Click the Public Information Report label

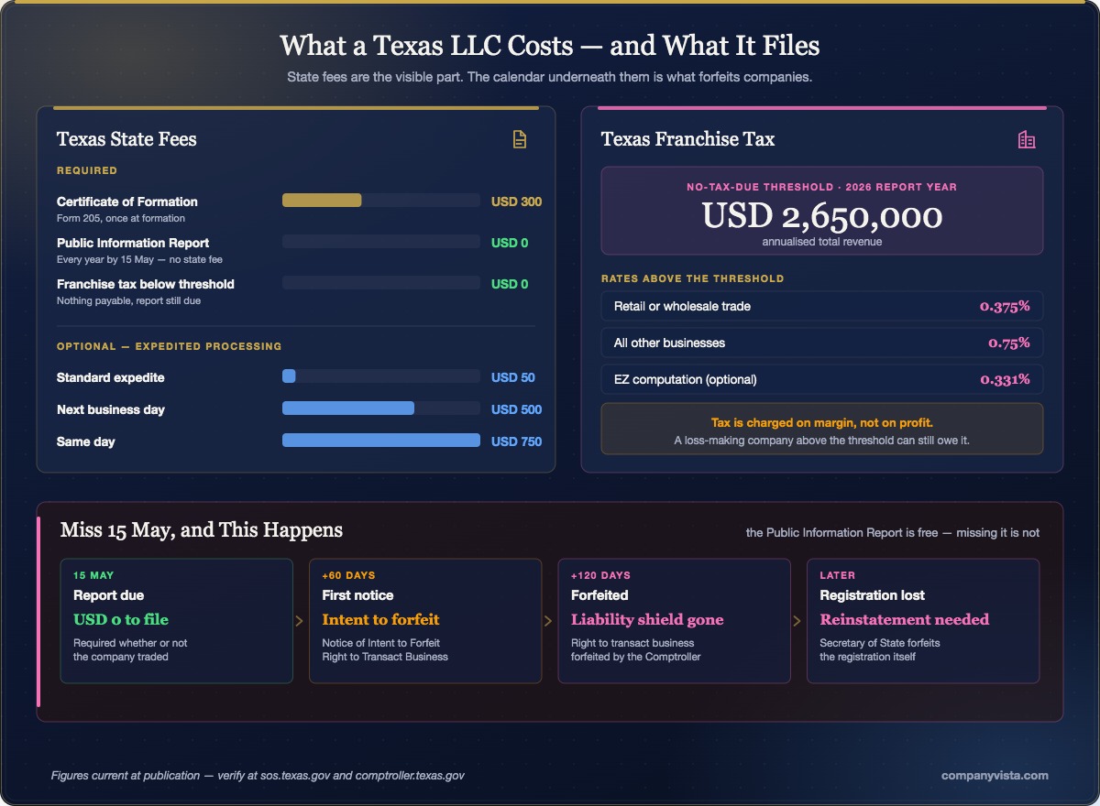click(133, 243)
